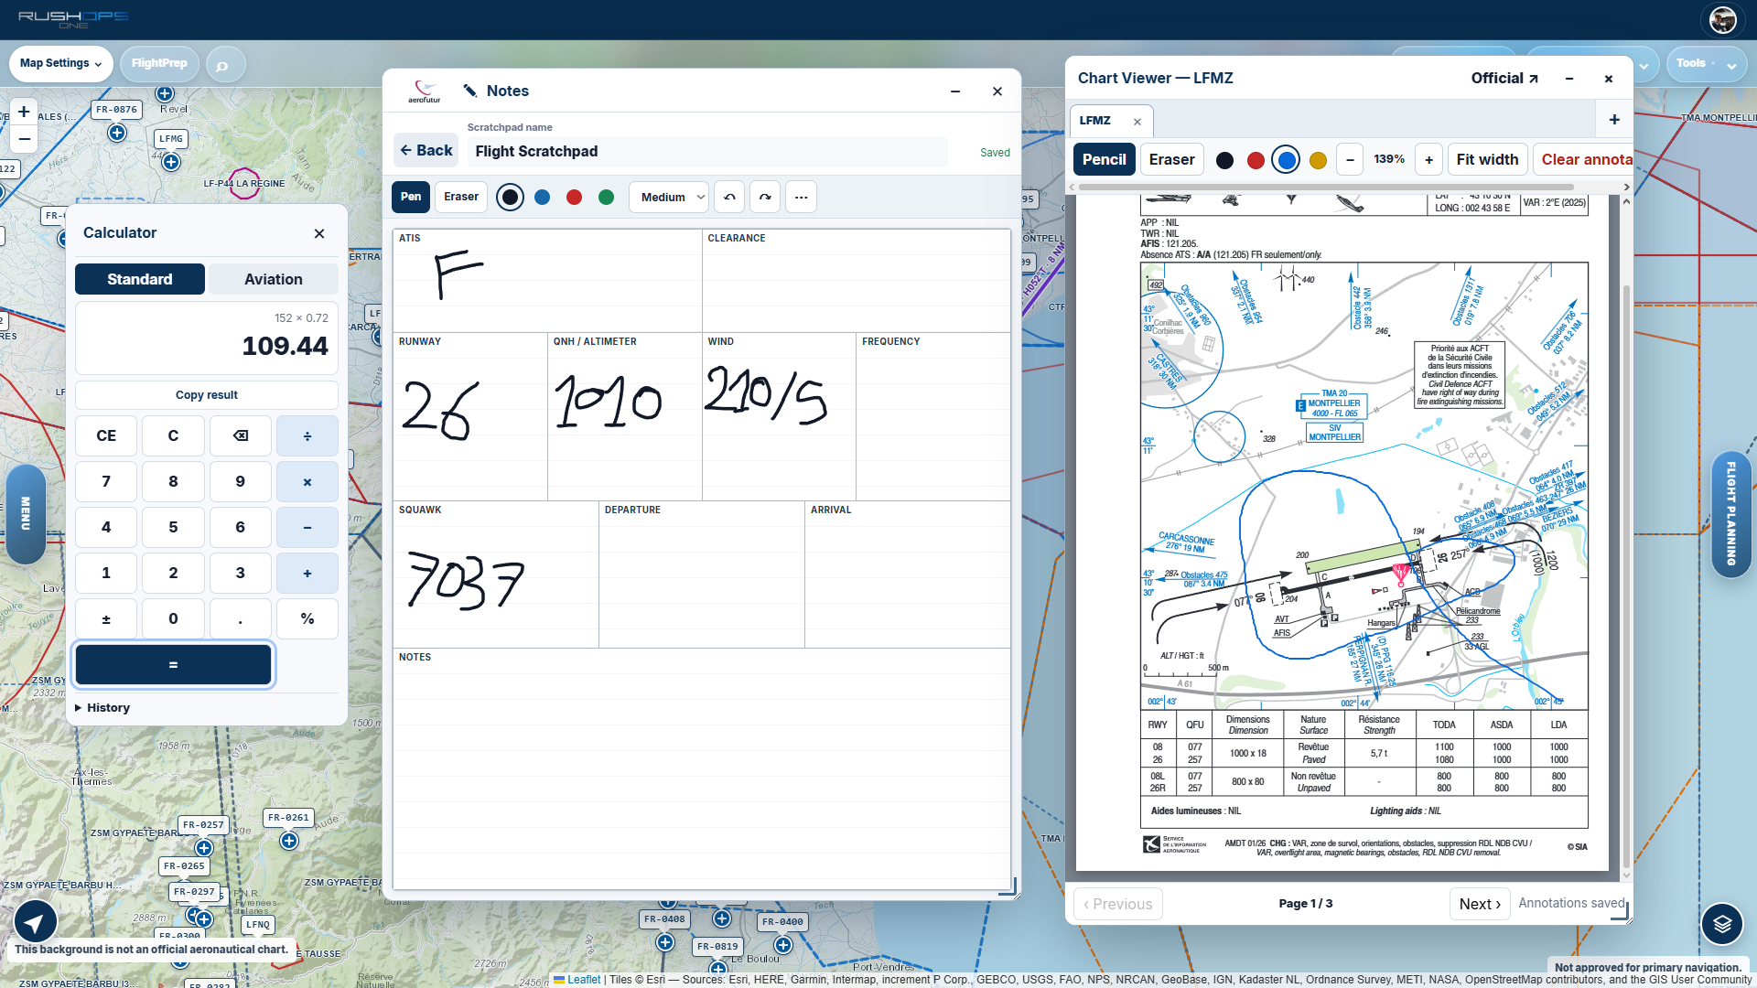
Task: Open the Tools dropdown menu
Action: coord(1706,64)
